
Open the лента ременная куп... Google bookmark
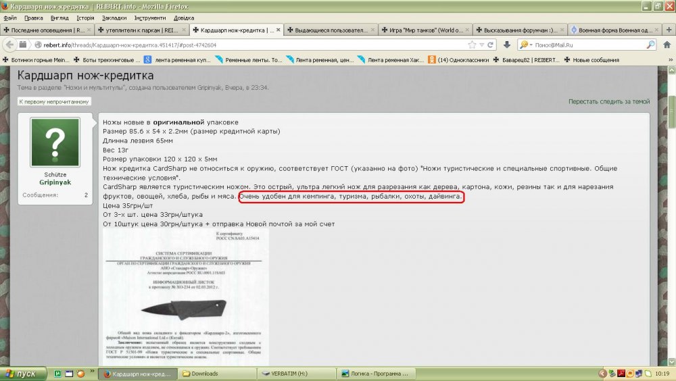pyautogui.click(x=177, y=60)
